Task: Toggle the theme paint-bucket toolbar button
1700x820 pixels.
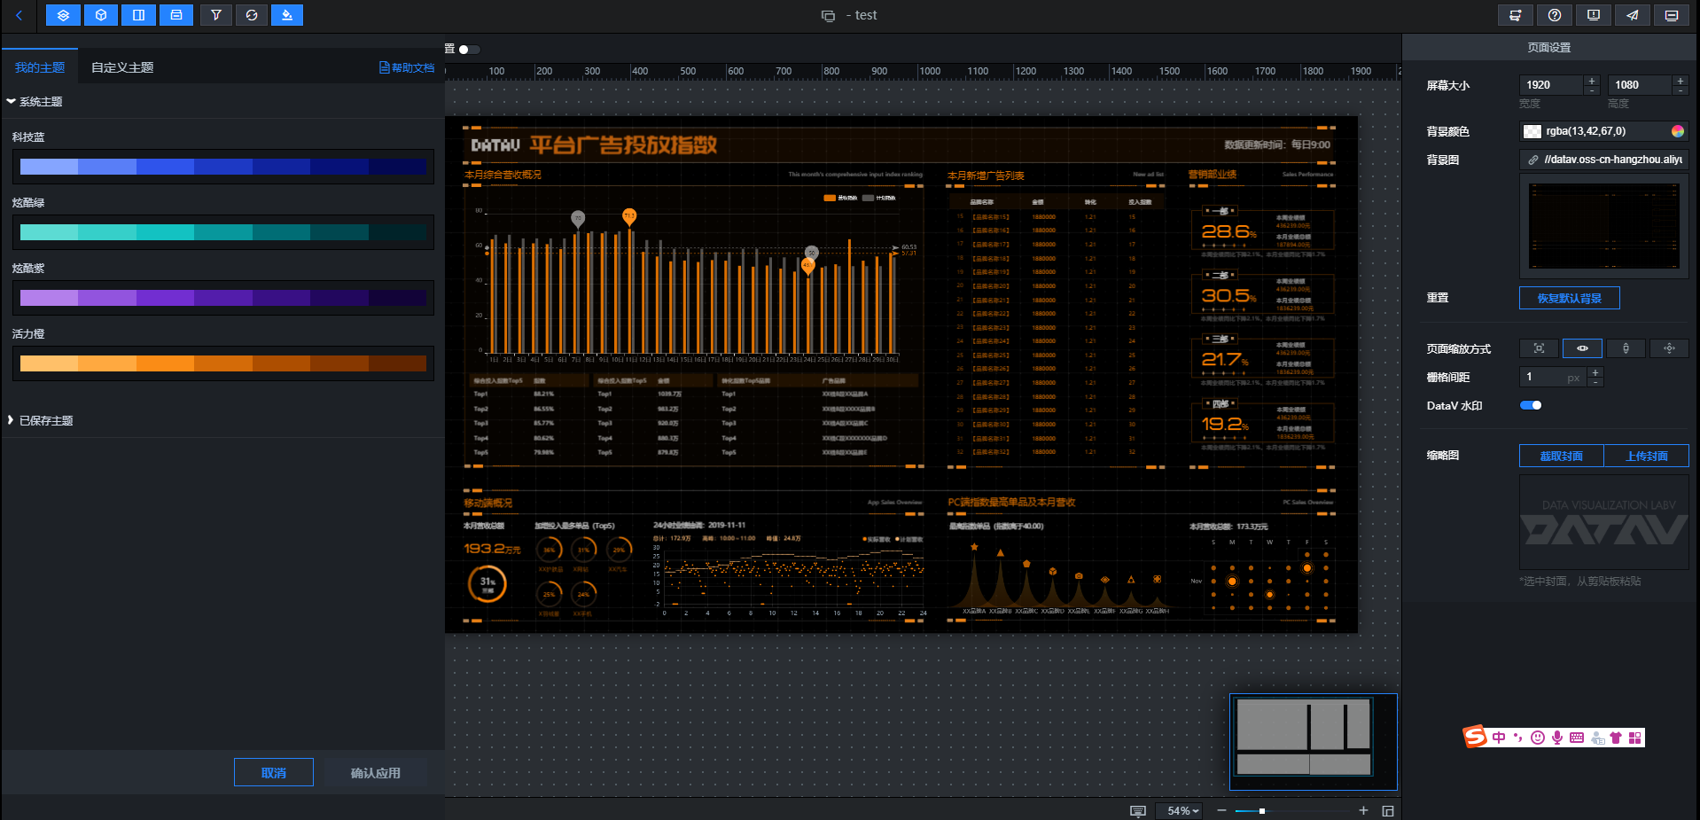Action: pyautogui.click(x=287, y=15)
